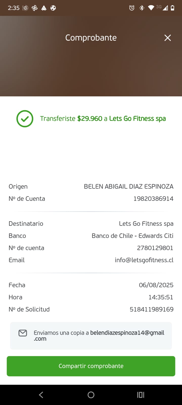182x405 pixels.
Task: Select the destination account number 2780129801
Action: point(155,248)
